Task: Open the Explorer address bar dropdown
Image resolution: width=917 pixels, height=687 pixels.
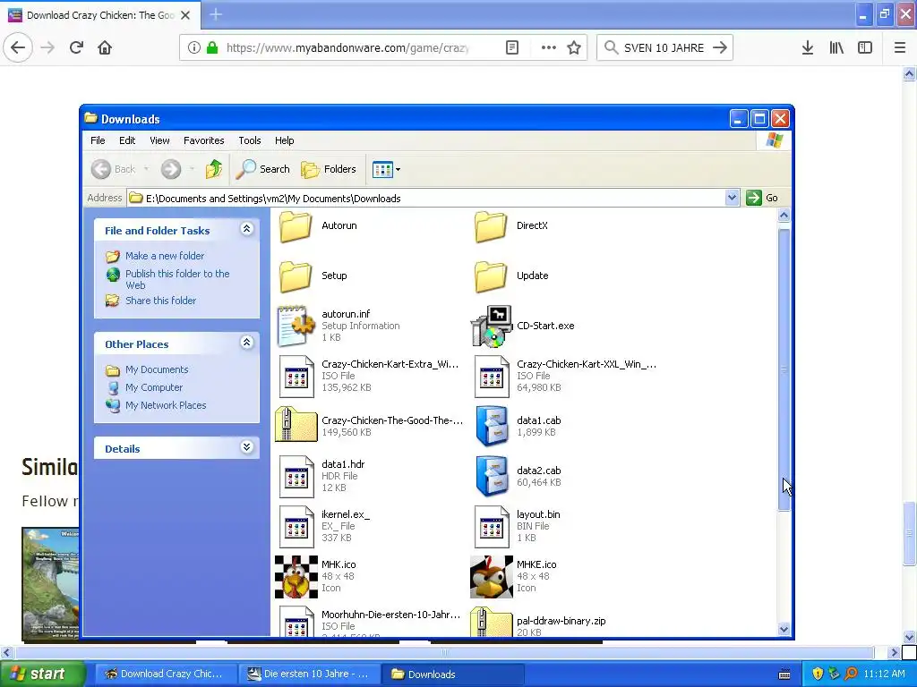Action: tap(732, 198)
